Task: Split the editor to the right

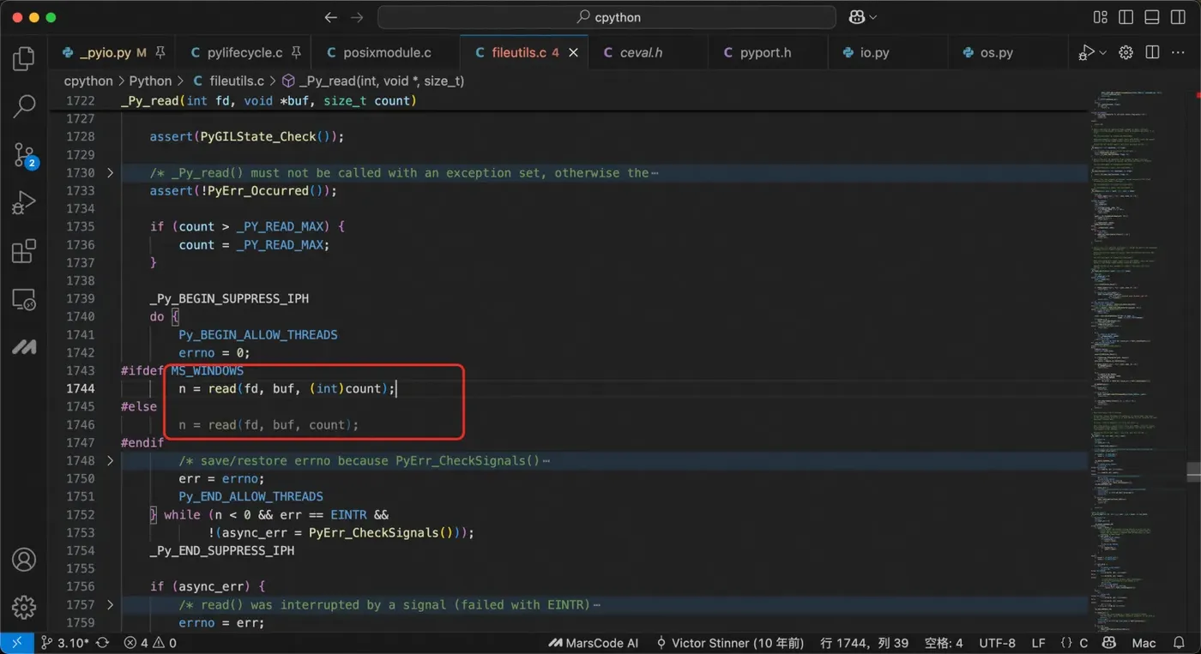Action: coord(1152,52)
